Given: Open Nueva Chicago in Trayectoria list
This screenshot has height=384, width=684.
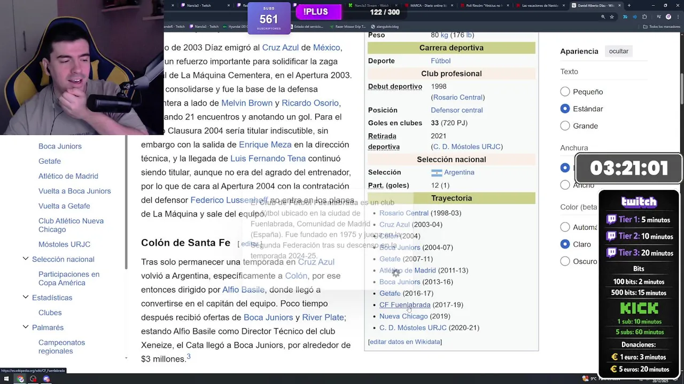Looking at the screenshot, I should (x=403, y=316).
